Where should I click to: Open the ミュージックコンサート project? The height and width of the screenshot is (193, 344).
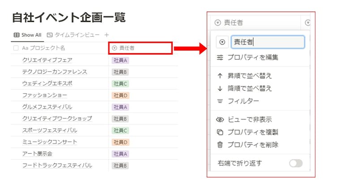[50, 142]
